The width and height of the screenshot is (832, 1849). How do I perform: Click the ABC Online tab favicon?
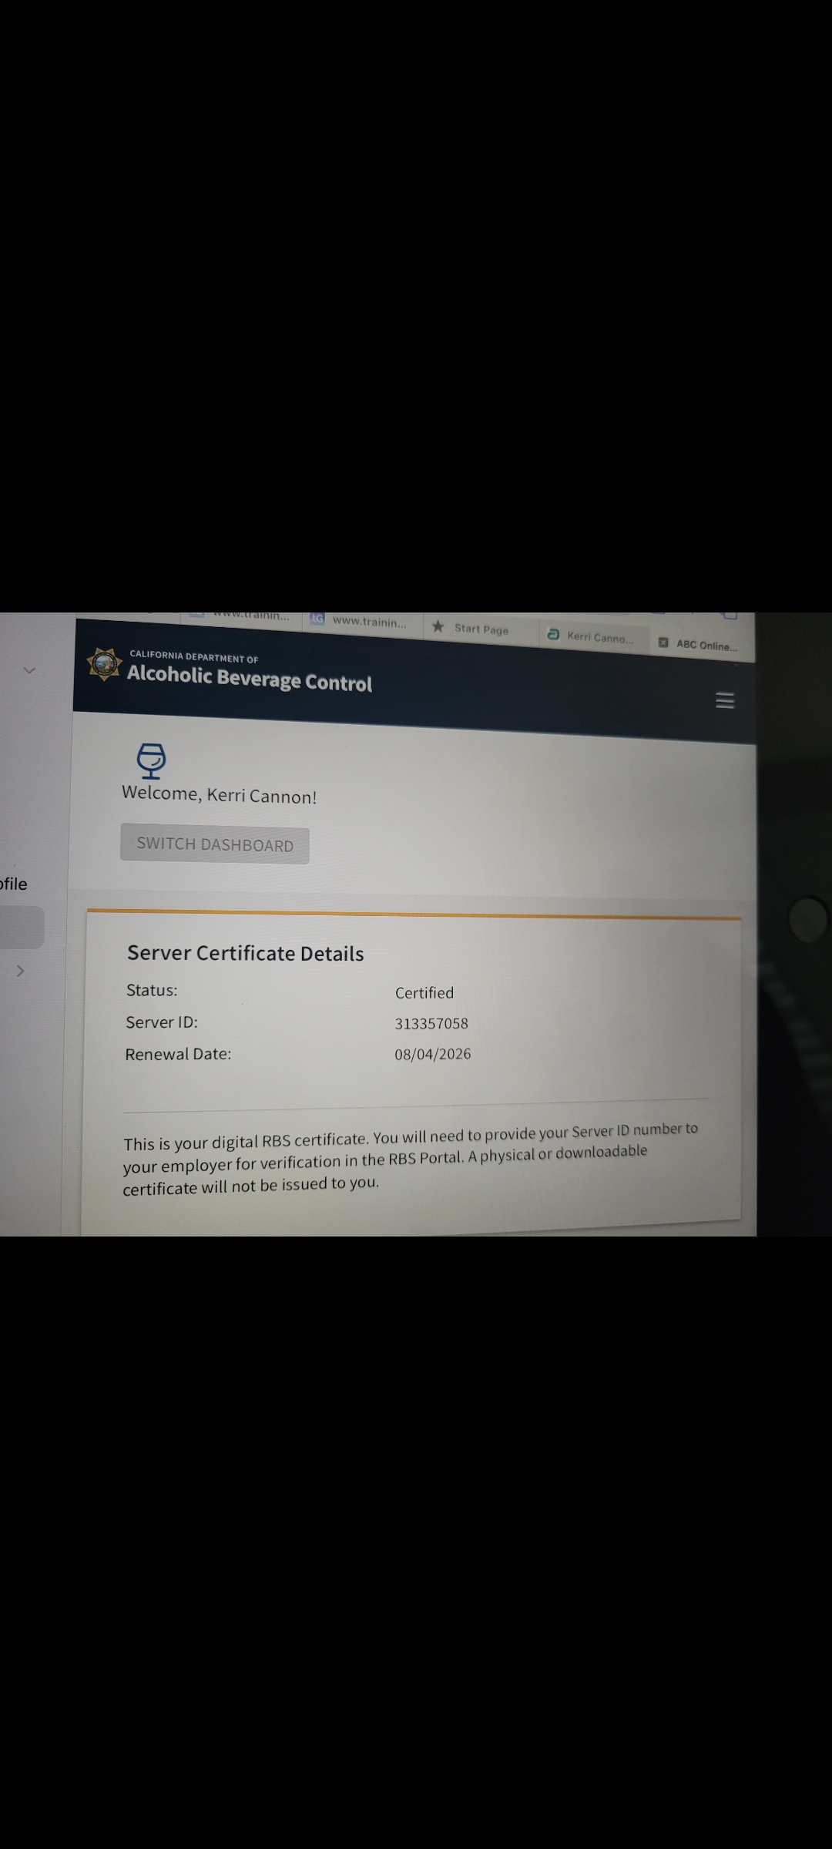663,643
